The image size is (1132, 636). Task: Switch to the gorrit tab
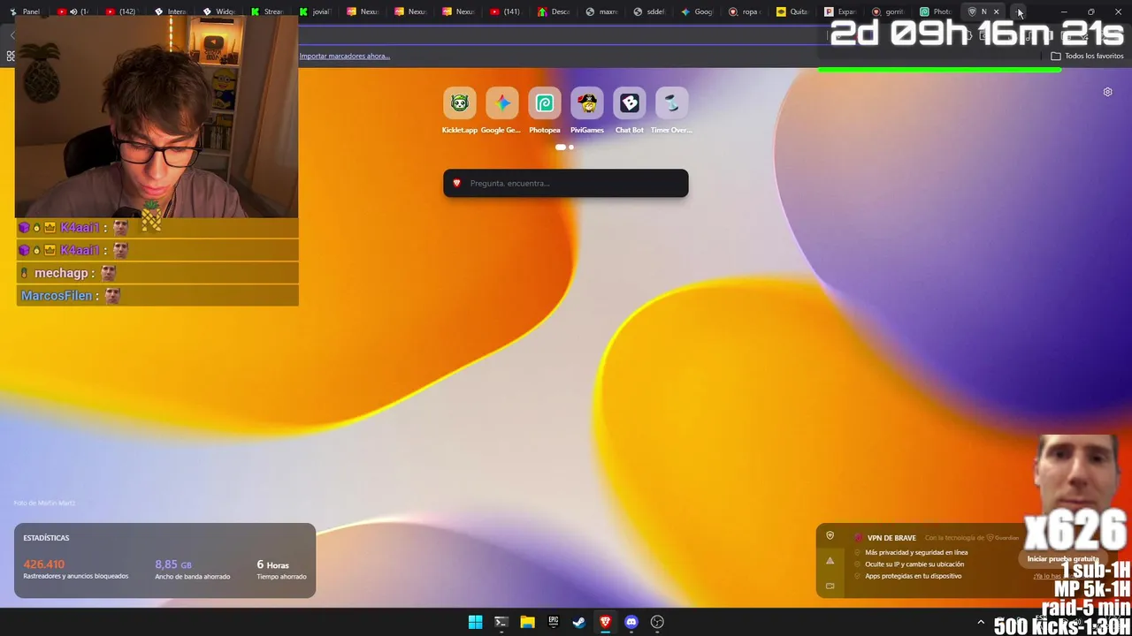tap(888, 11)
